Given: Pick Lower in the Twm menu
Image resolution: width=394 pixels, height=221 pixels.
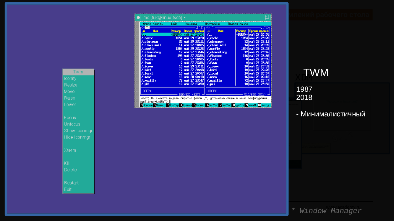Looking at the screenshot, I should (78, 104).
